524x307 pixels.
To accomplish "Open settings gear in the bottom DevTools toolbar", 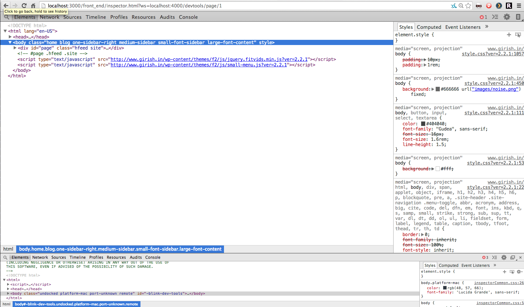I will (x=504, y=257).
